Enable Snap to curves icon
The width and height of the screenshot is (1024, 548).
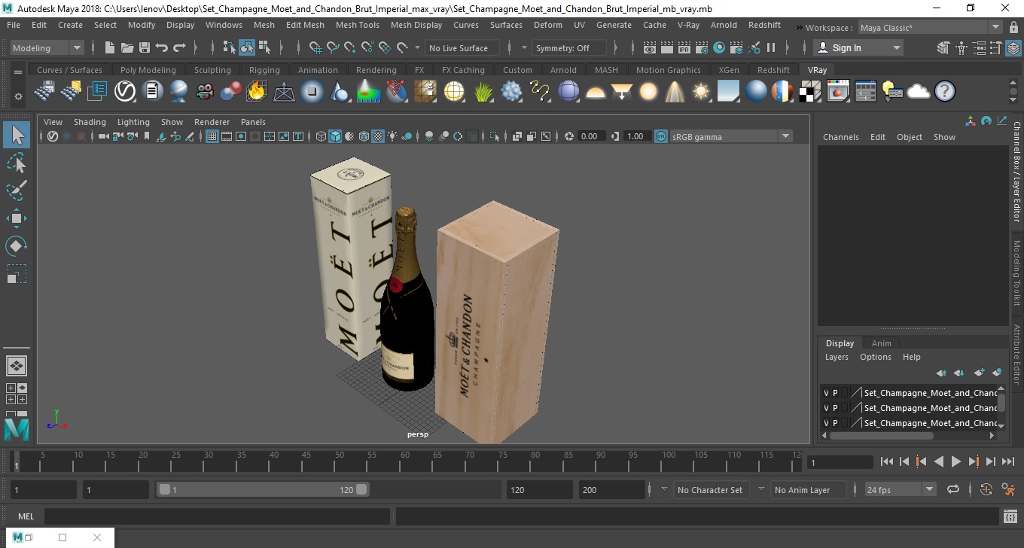click(x=334, y=47)
